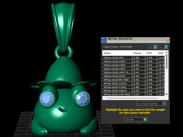Click the 3.89 grams value

[136, 57]
